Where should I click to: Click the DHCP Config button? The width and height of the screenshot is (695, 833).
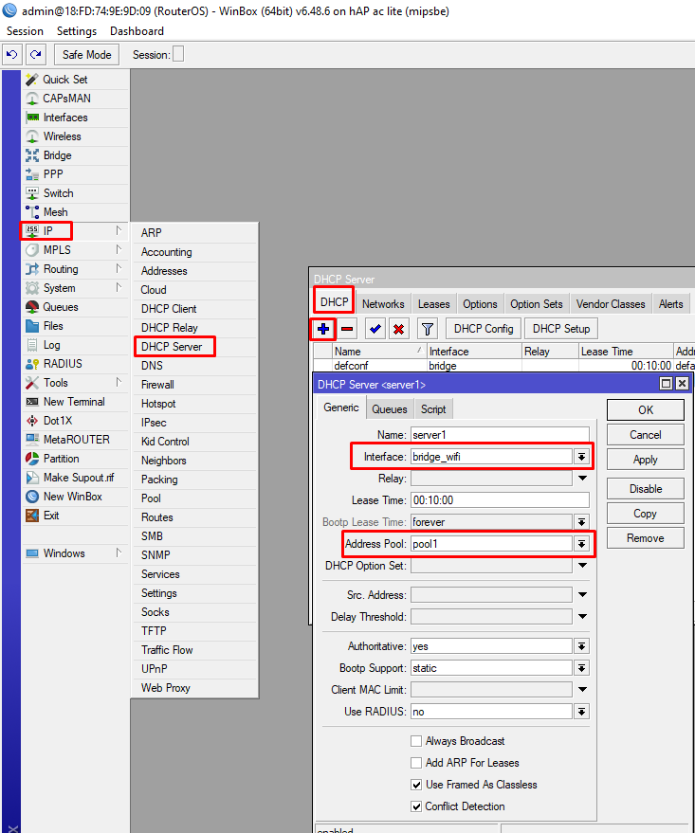[484, 329]
